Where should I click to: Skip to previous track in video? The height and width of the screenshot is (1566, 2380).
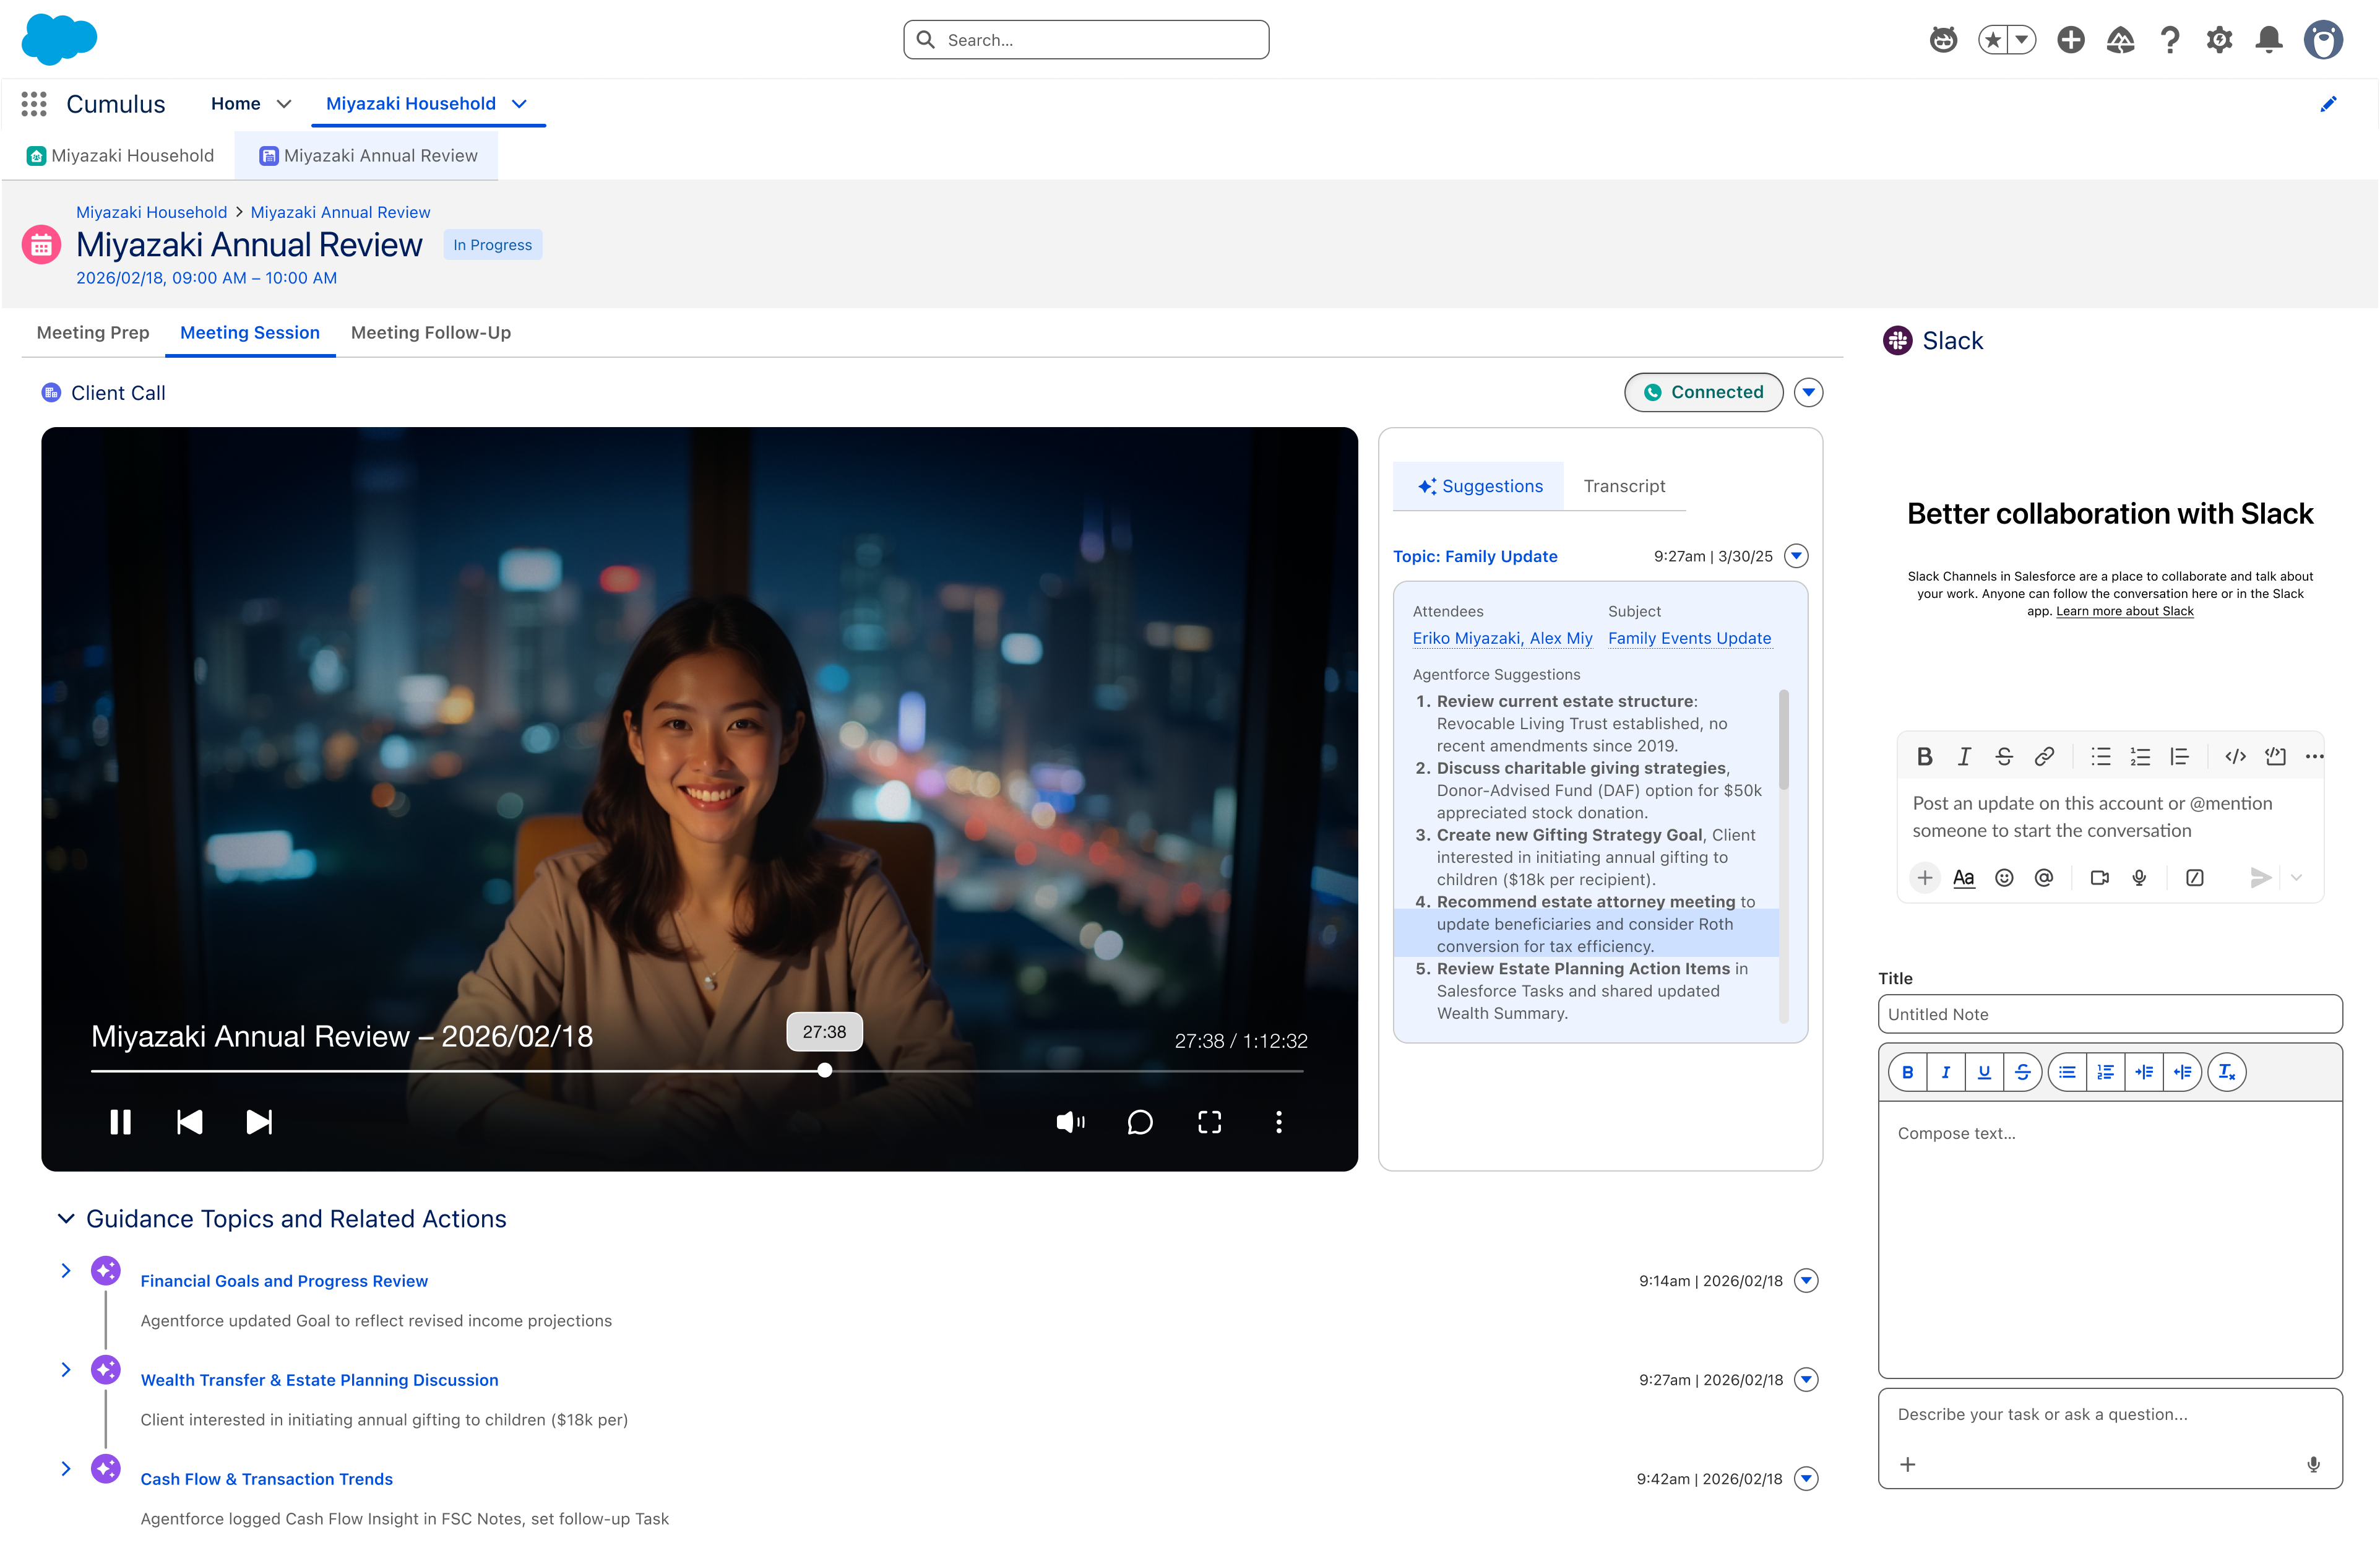tap(189, 1122)
